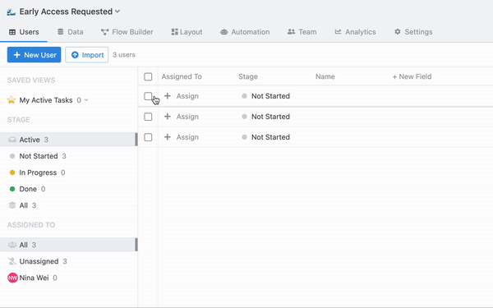Check the second user row checkbox
This screenshot has height=308, width=493.
coord(148,117)
